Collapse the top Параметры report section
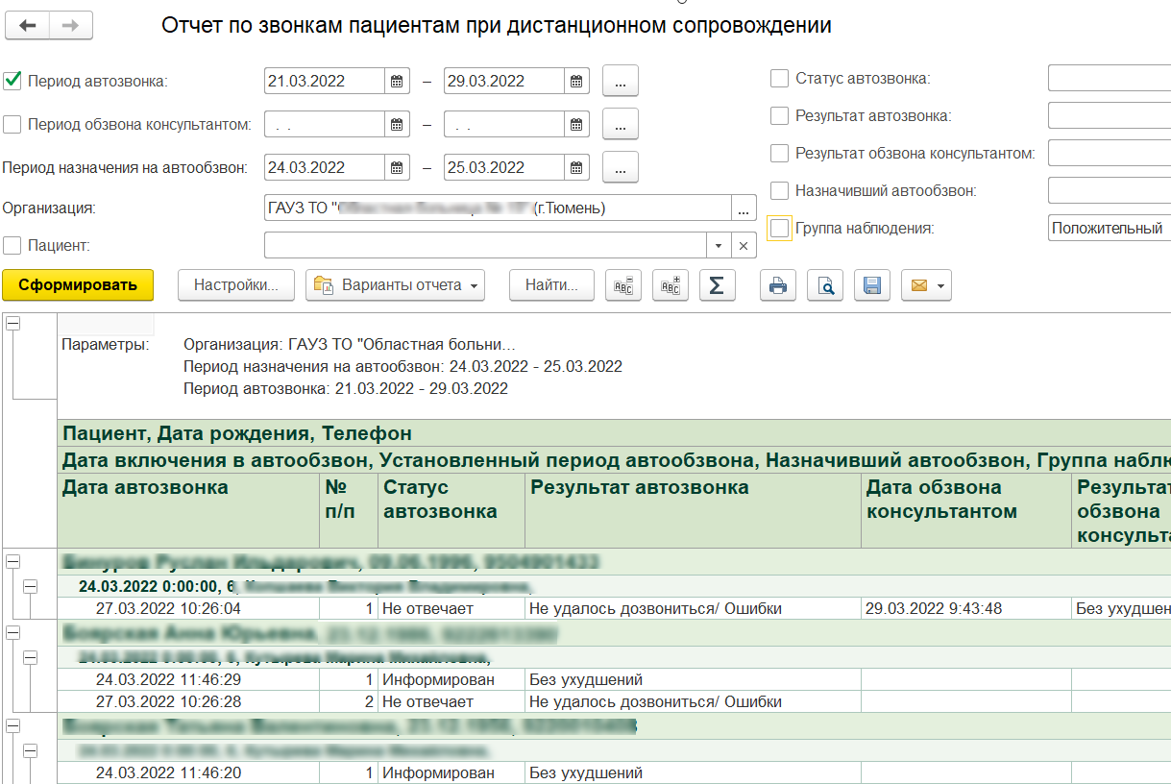The height and width of the screenshot is (784, 1171). (13, 325)
